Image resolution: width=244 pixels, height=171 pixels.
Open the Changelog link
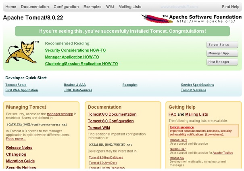[16, 154]
